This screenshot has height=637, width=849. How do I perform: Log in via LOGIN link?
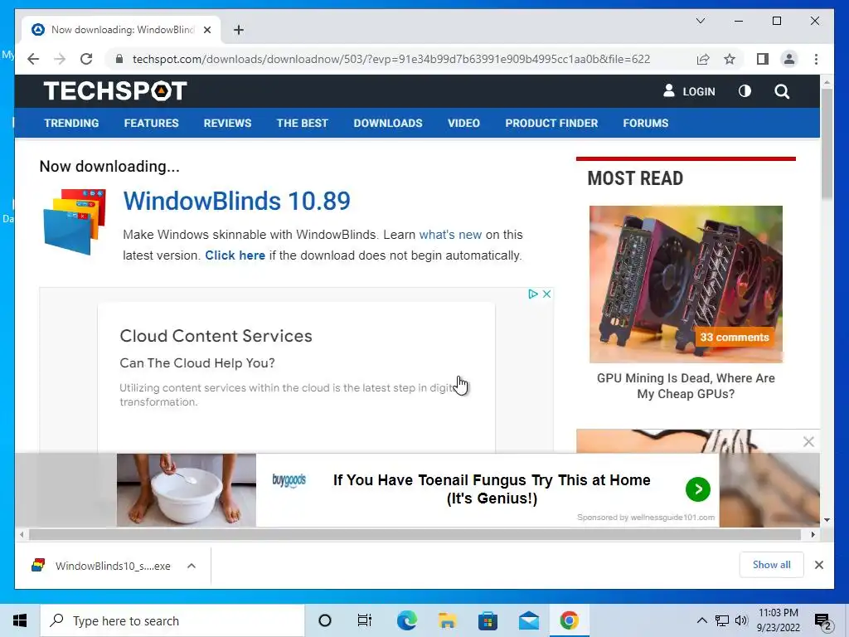(x=689, y=91)
